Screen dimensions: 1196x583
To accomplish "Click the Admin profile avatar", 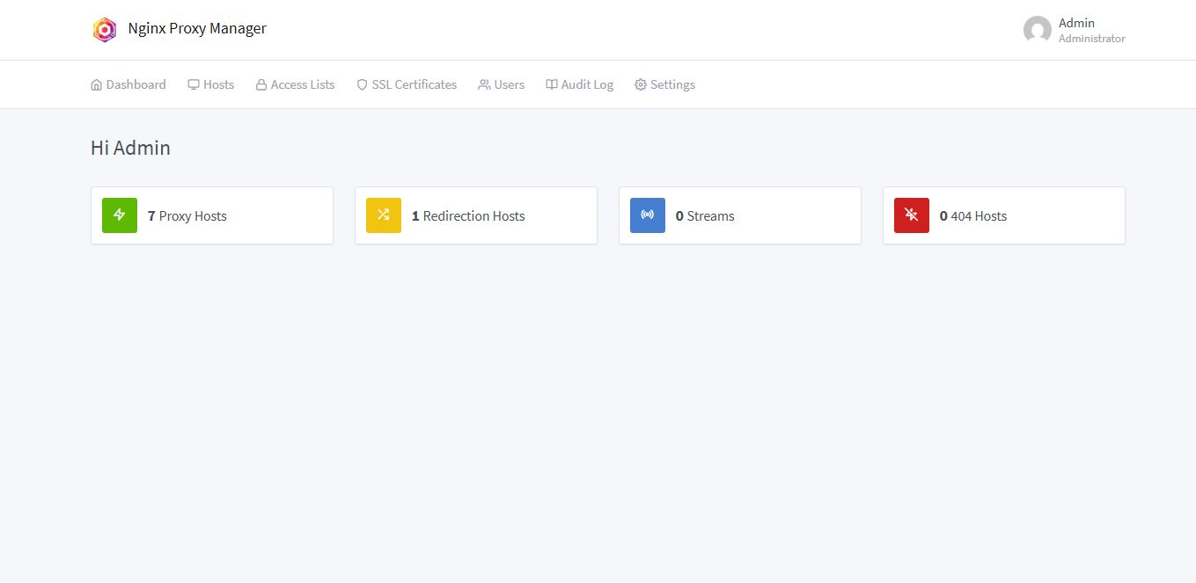I will click(x=1036, y=29).
